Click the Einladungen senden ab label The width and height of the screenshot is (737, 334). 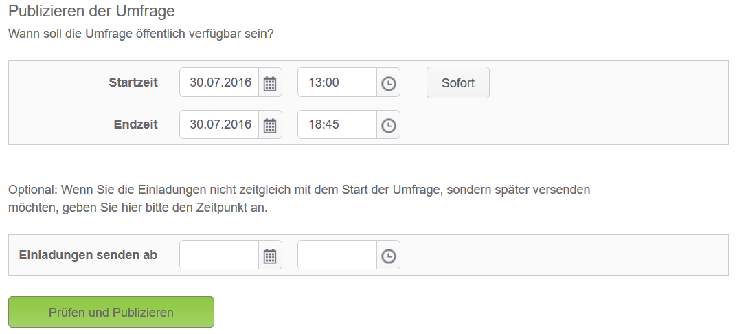tap(88, 255)
